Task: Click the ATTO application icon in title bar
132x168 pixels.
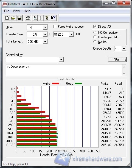Action: point(4,4)
